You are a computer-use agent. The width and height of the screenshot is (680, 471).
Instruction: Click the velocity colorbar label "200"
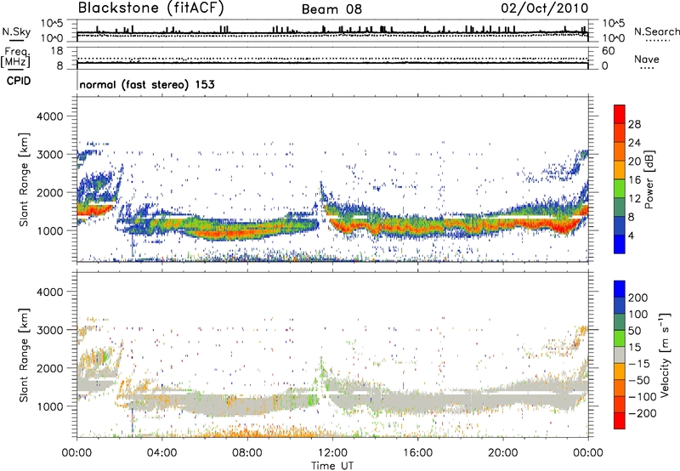click(638, 298)
